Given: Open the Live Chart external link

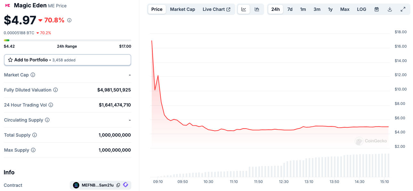Looking at the screenshot, I should 216,9.
